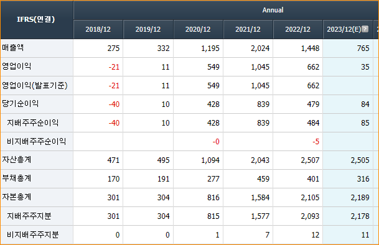Click 비지배주주순이익 value -5

click(316, 142)
